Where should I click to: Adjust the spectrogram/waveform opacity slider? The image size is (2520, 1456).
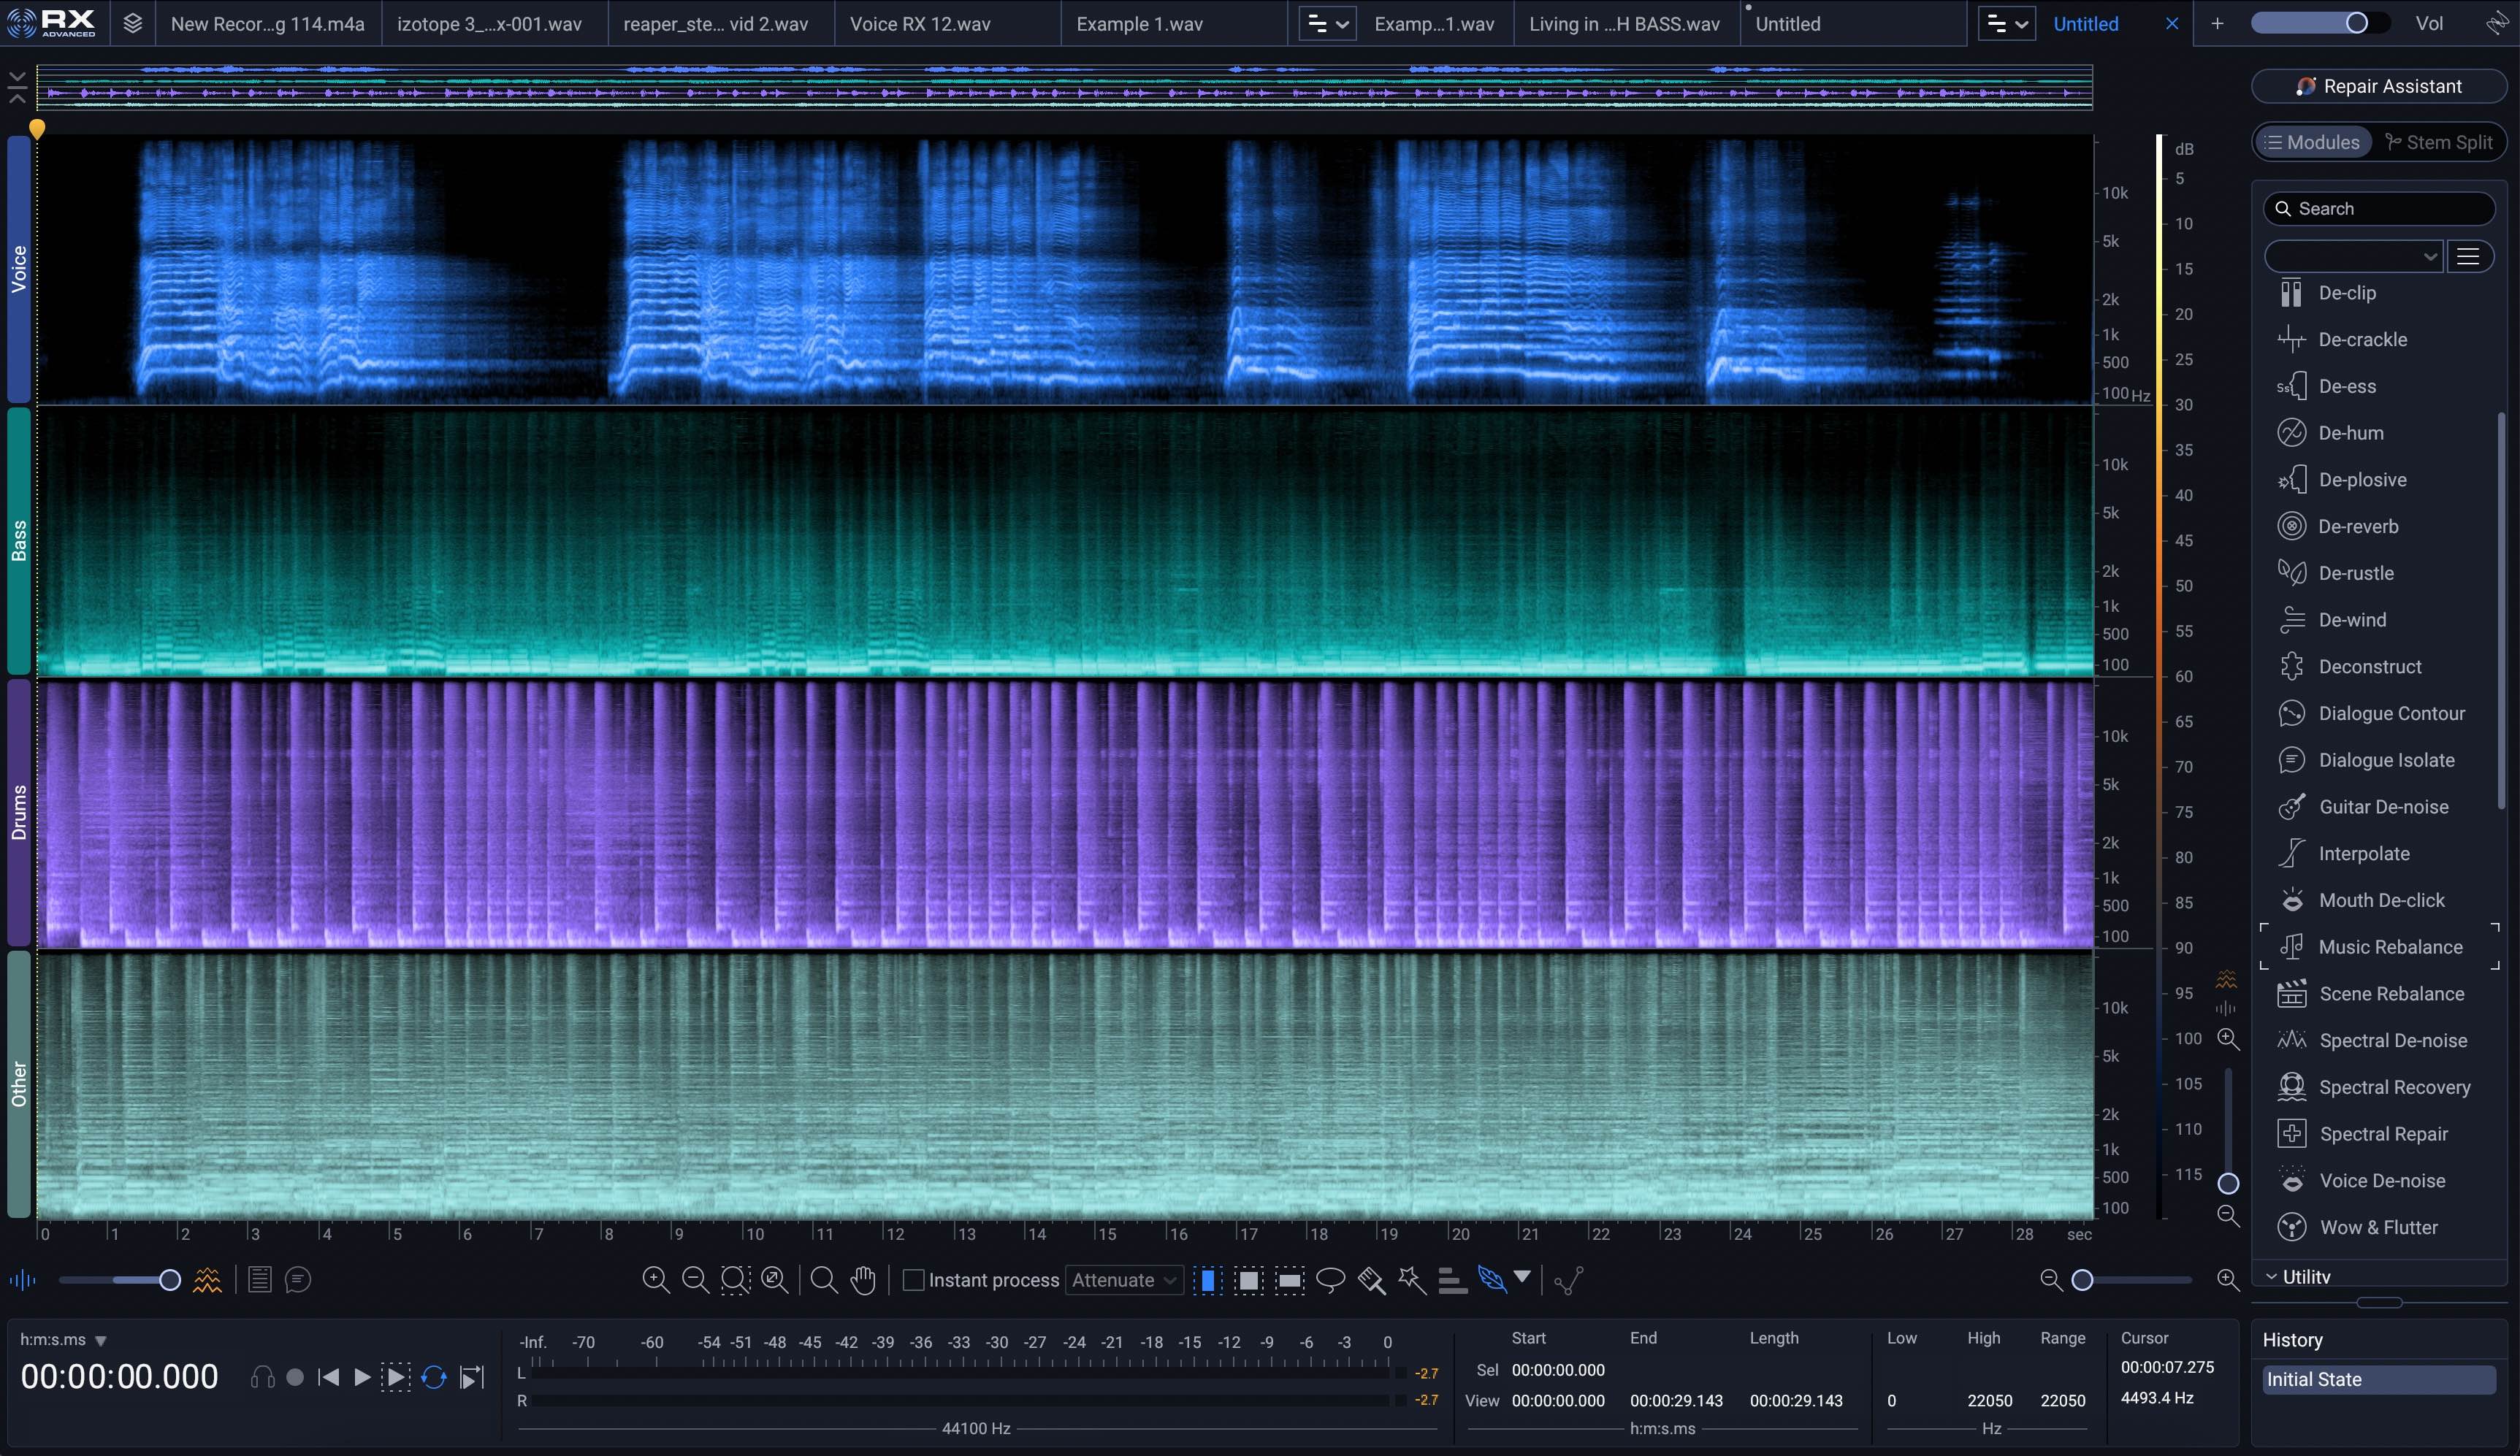169,1280
